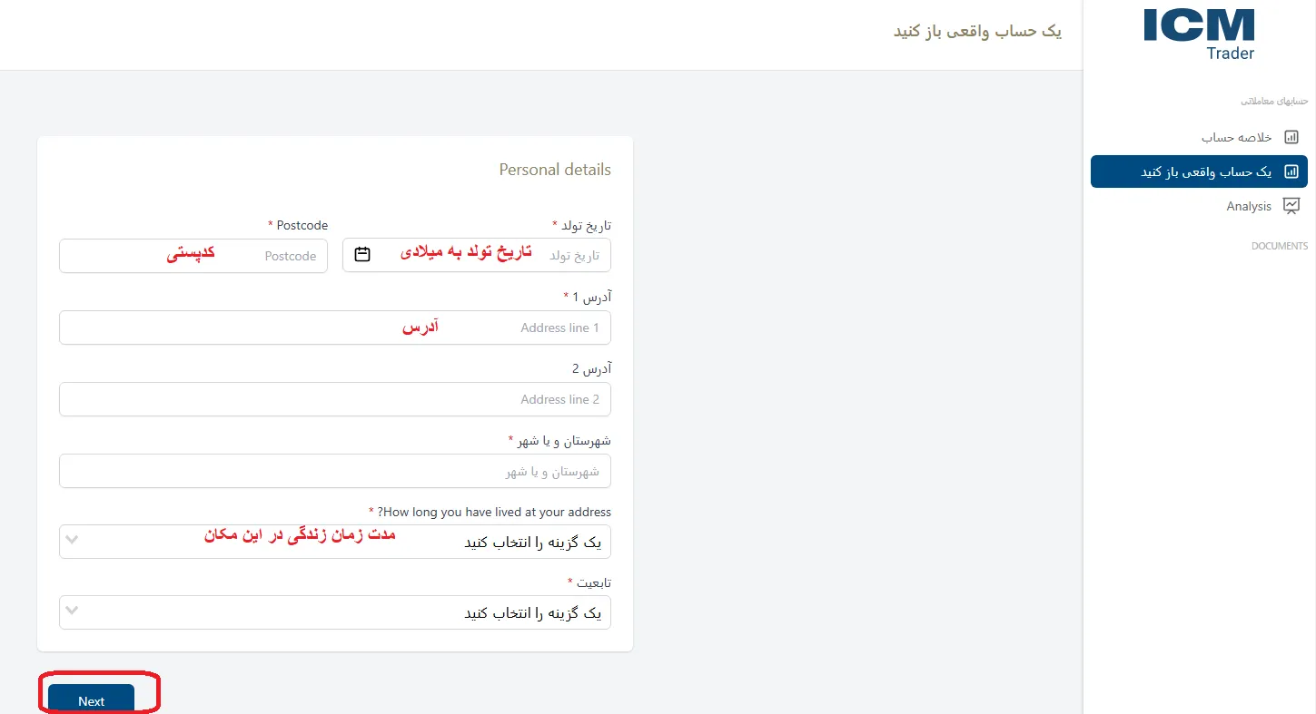Screen dimensions: 1316x714
Task: Click the chevron arrow on the تابعیت selector
Action: (x=73, y=612)
